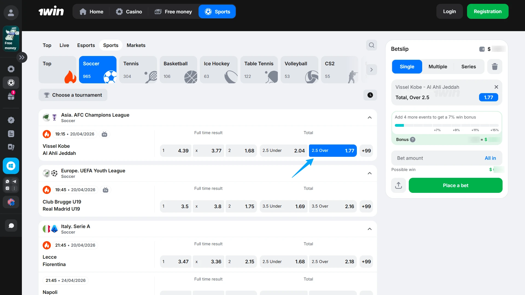
Task: Expand the left sidebar with double arrow
Action: (x=22, y=57)
